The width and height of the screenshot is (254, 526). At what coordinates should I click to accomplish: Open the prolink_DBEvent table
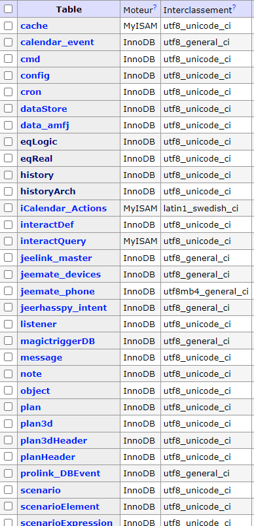pyautogui.click(x=60, y=474)
